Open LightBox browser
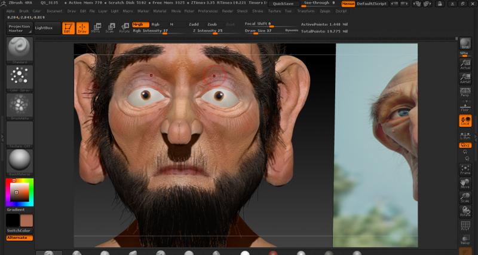The width and height of the screenshot is (478, 255). [44, 28]
